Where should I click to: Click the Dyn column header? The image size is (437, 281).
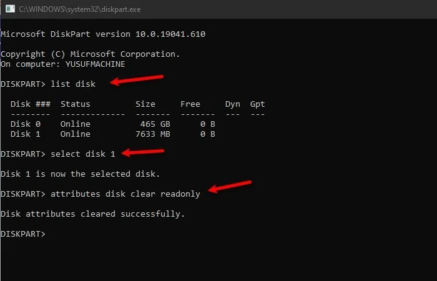click(233, 104)
